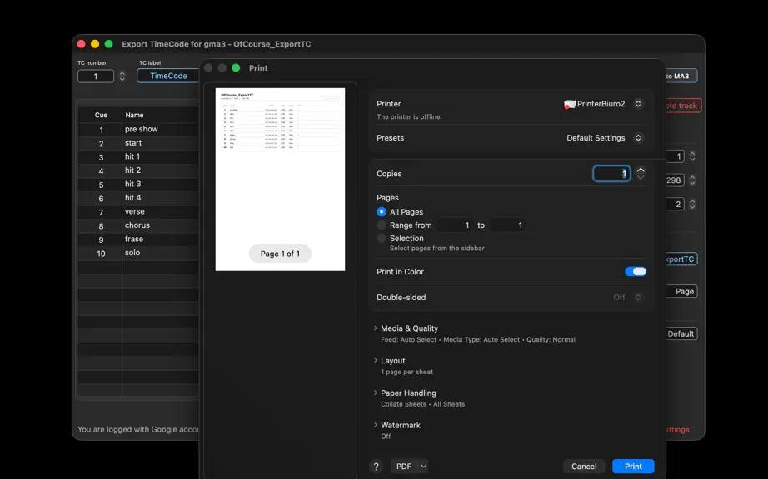This screenshot has width=768, height=479.
Task: Select the All Pages radio button
Action: (x=382, y=211)
